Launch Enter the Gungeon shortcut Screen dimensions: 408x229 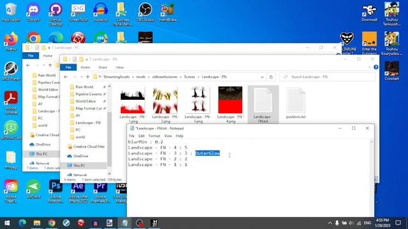pyautogui.click(x=369, y=43)
